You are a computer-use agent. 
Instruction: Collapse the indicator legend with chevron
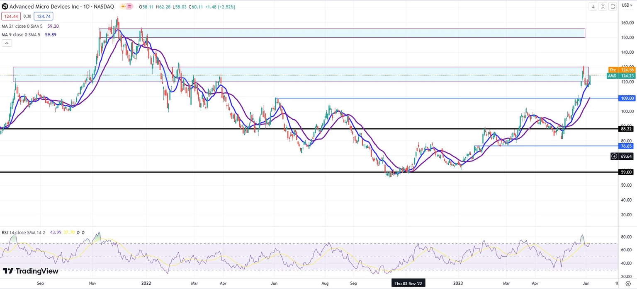tap(7, 43)
